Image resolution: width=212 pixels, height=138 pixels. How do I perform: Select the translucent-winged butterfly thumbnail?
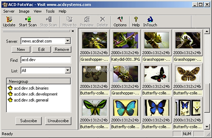(x=95, y=74)
